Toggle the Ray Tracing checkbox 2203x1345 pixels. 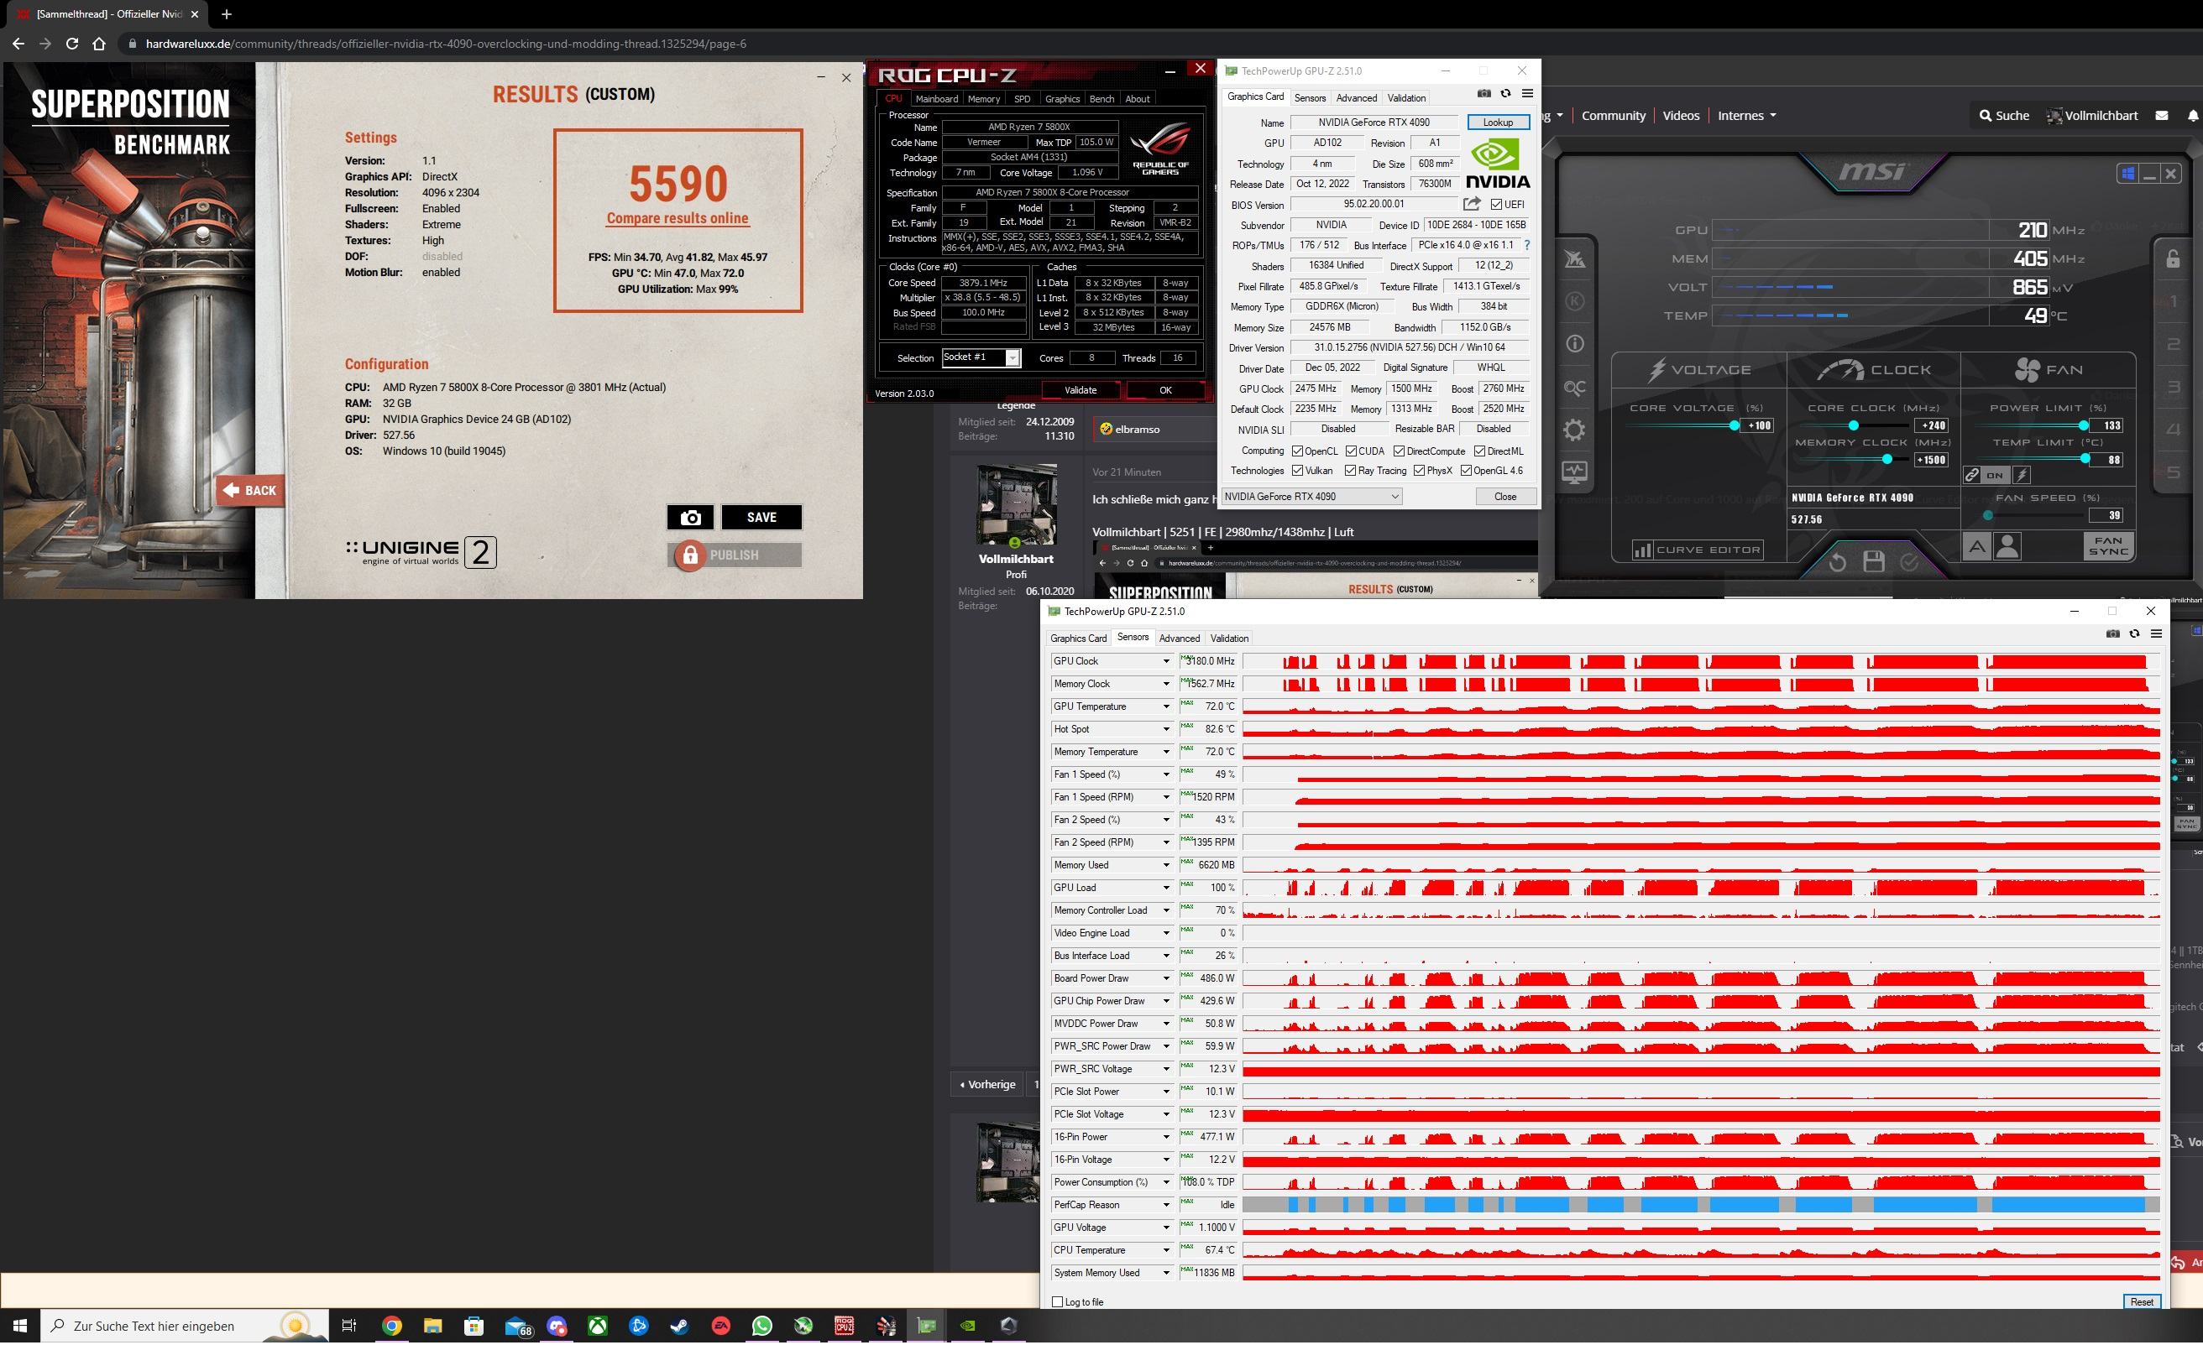[x=1350, y=471]
